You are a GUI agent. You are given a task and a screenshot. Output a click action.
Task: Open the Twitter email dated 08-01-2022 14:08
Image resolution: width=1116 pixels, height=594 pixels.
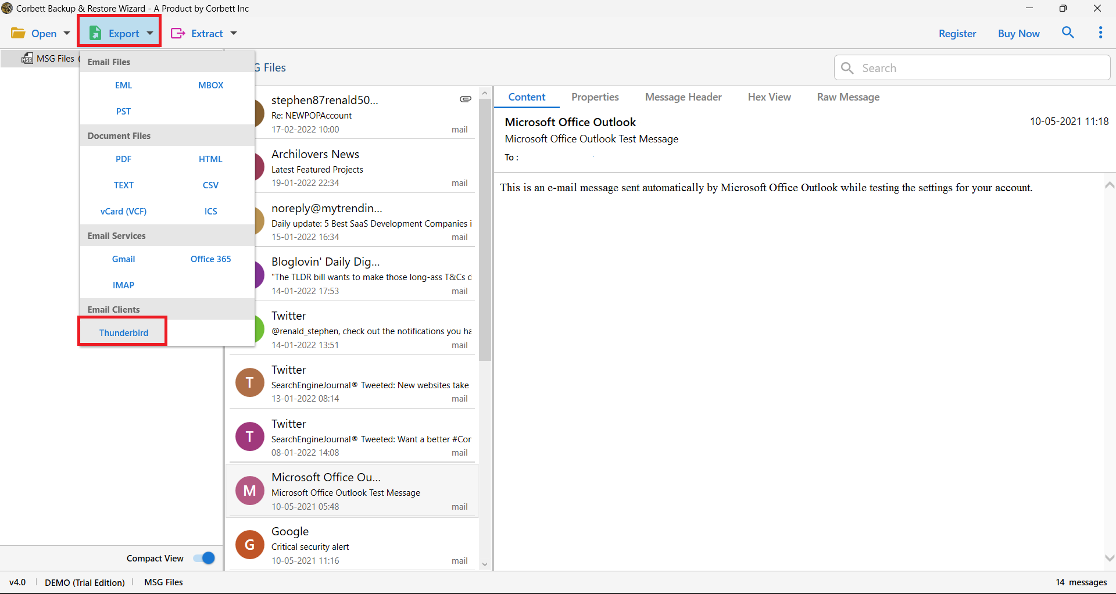(x=352, y=436)
